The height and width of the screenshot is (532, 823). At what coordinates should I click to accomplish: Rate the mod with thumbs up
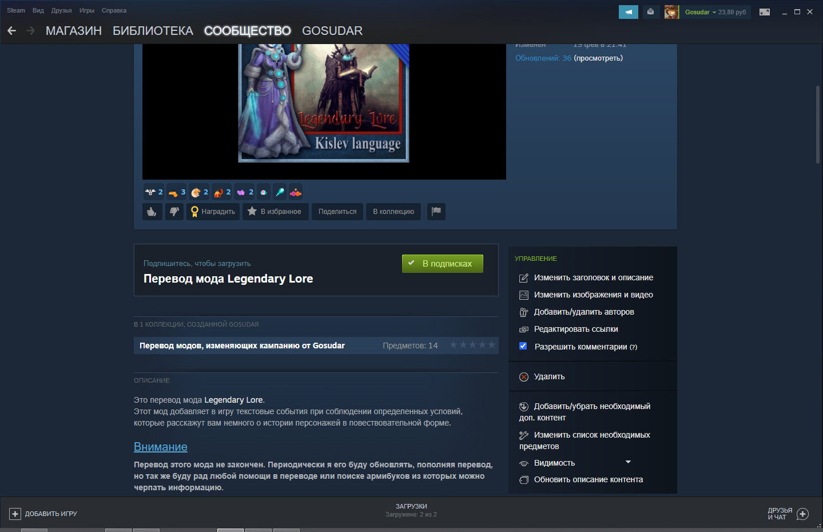click(x=152, y=212)
